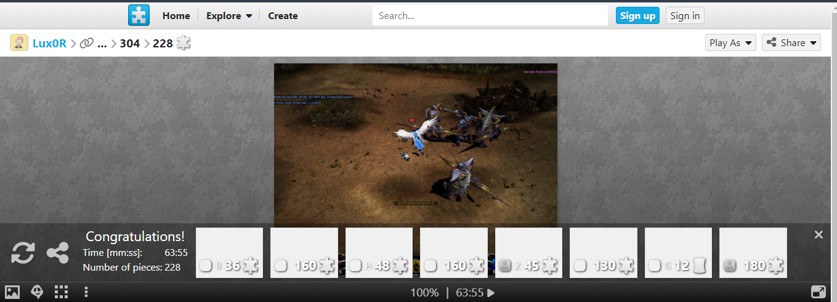Share the result via the large share icon
Image resolution: width=837 pixels, height=302 pixels.
(x=58, y=253)
